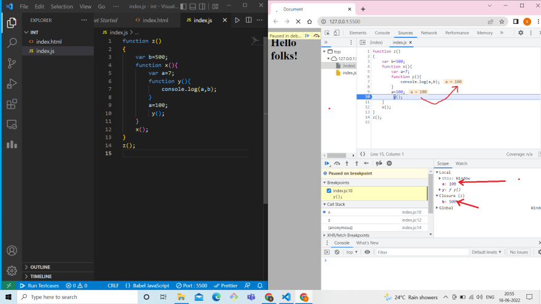Uncheck the index.js:10 breakpoint
541x304 pixels.
tap(329, 190)
